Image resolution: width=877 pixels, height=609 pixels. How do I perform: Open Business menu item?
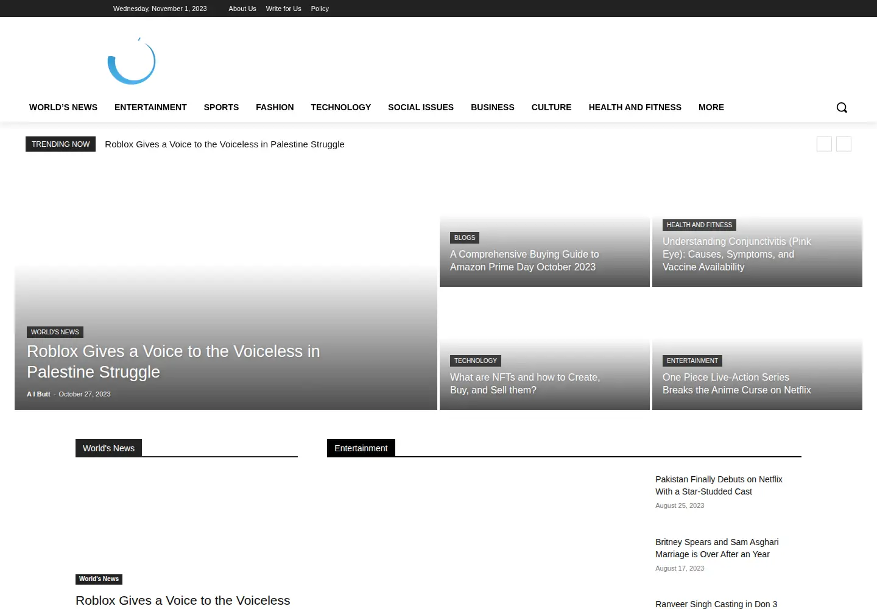(x=492, y=107)
